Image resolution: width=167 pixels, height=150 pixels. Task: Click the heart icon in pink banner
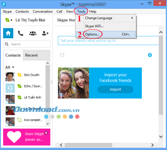14,137
